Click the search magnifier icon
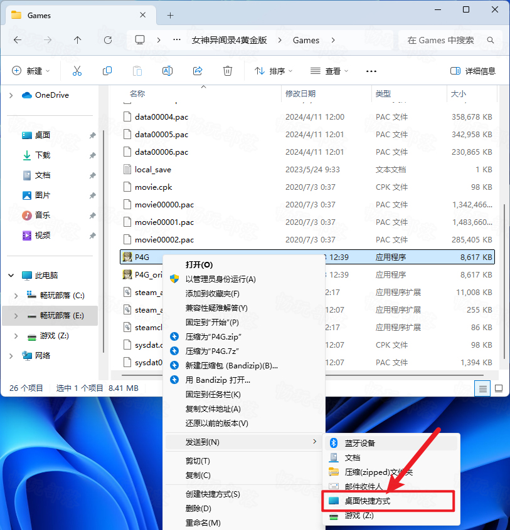Viewport: 510px width, 530px height. point(491,40)
